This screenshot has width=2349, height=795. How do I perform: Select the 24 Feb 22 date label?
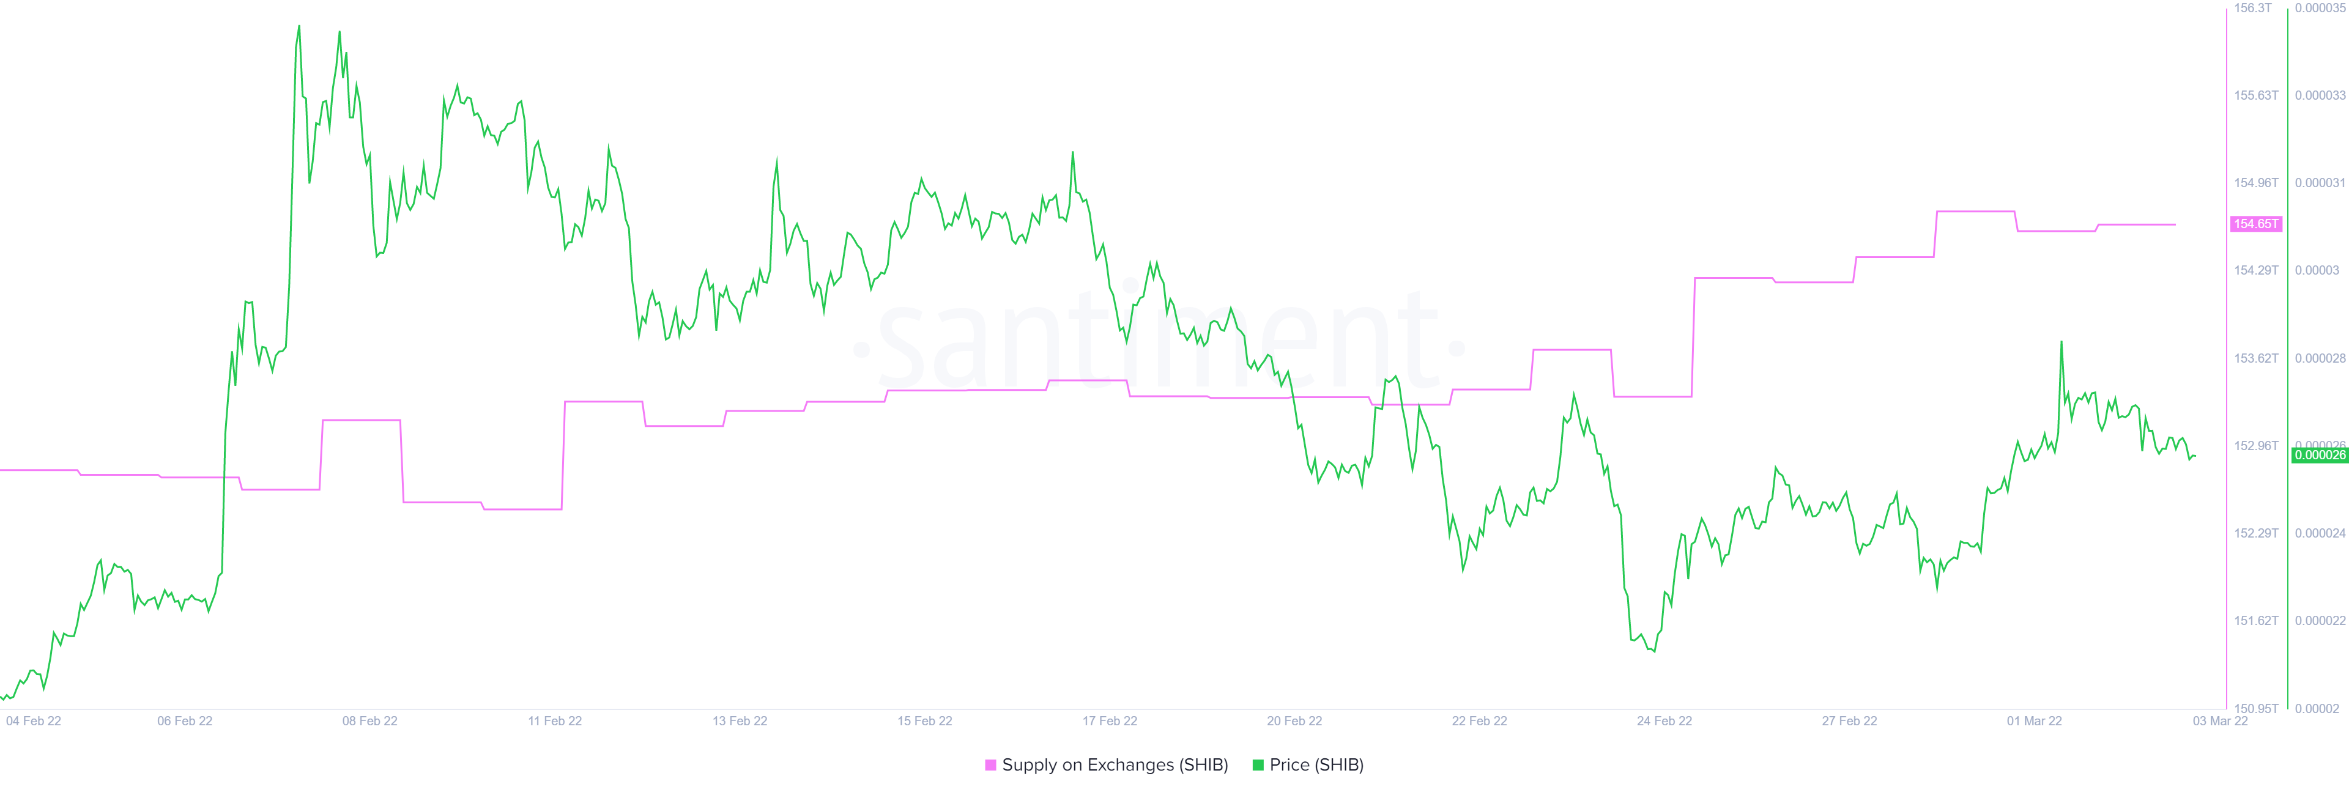click(x=1664, y=721)
